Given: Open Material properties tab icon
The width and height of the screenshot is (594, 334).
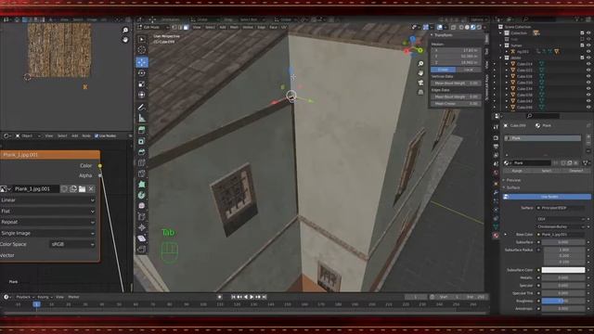Looking at the screenshot, I should pyautogui.click(x=496, y=235).
